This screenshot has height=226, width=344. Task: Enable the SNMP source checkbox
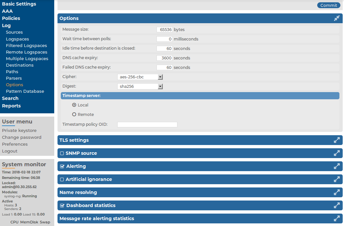pos(62,153)
